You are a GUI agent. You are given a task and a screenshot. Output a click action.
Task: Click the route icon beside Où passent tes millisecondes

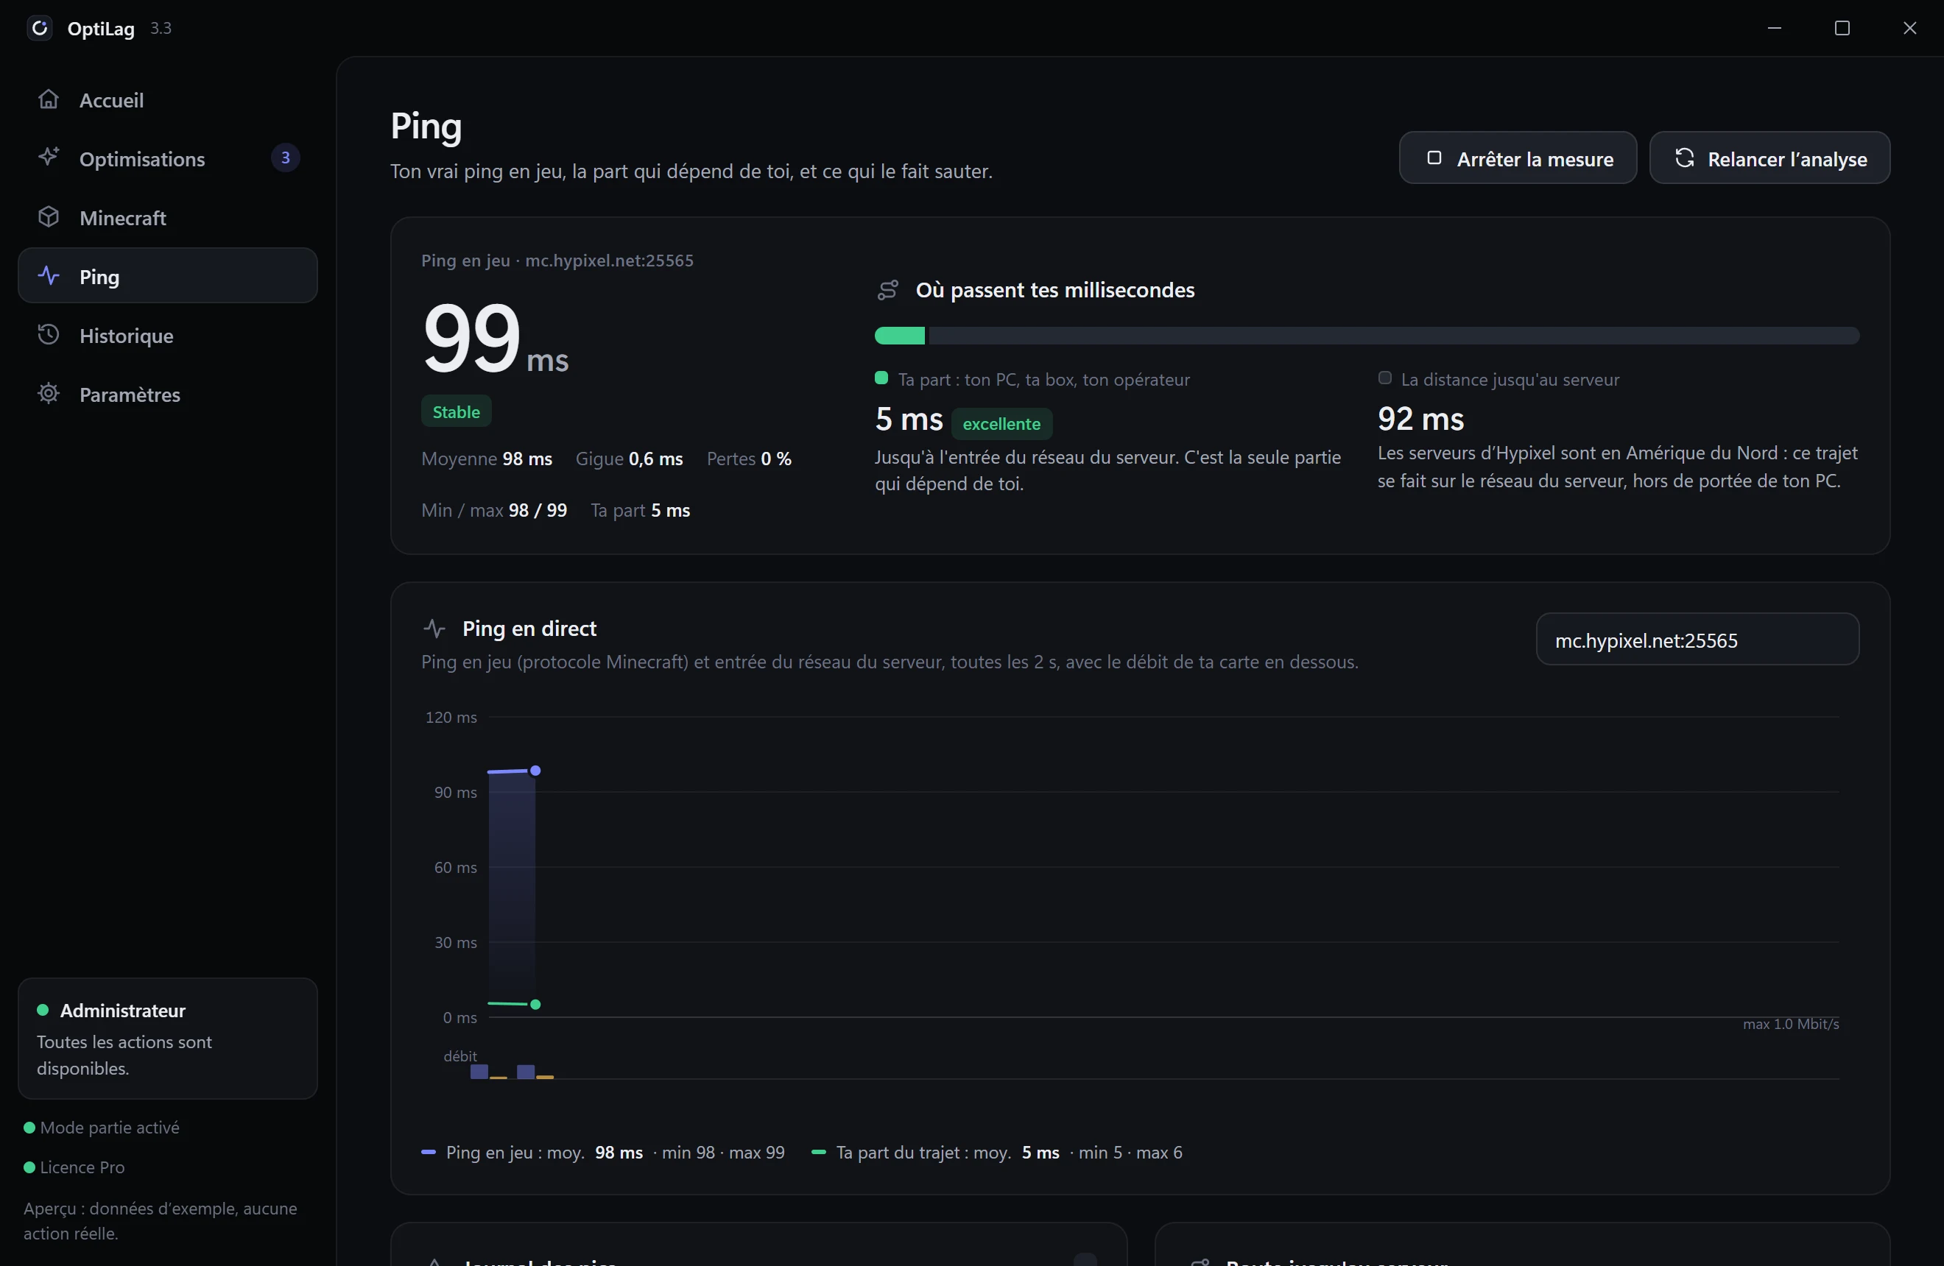[888, 290]
